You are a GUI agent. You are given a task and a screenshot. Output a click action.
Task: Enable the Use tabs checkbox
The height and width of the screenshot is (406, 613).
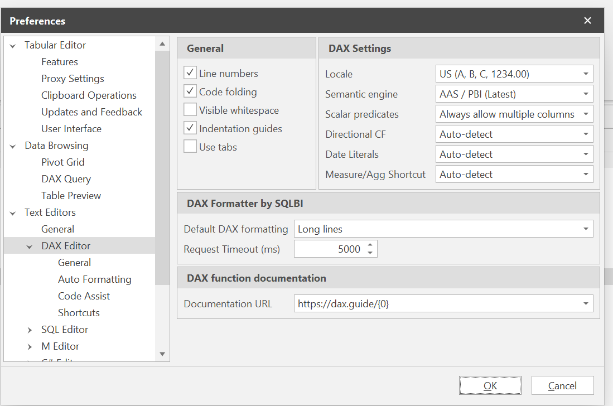(x=190, y=147)
